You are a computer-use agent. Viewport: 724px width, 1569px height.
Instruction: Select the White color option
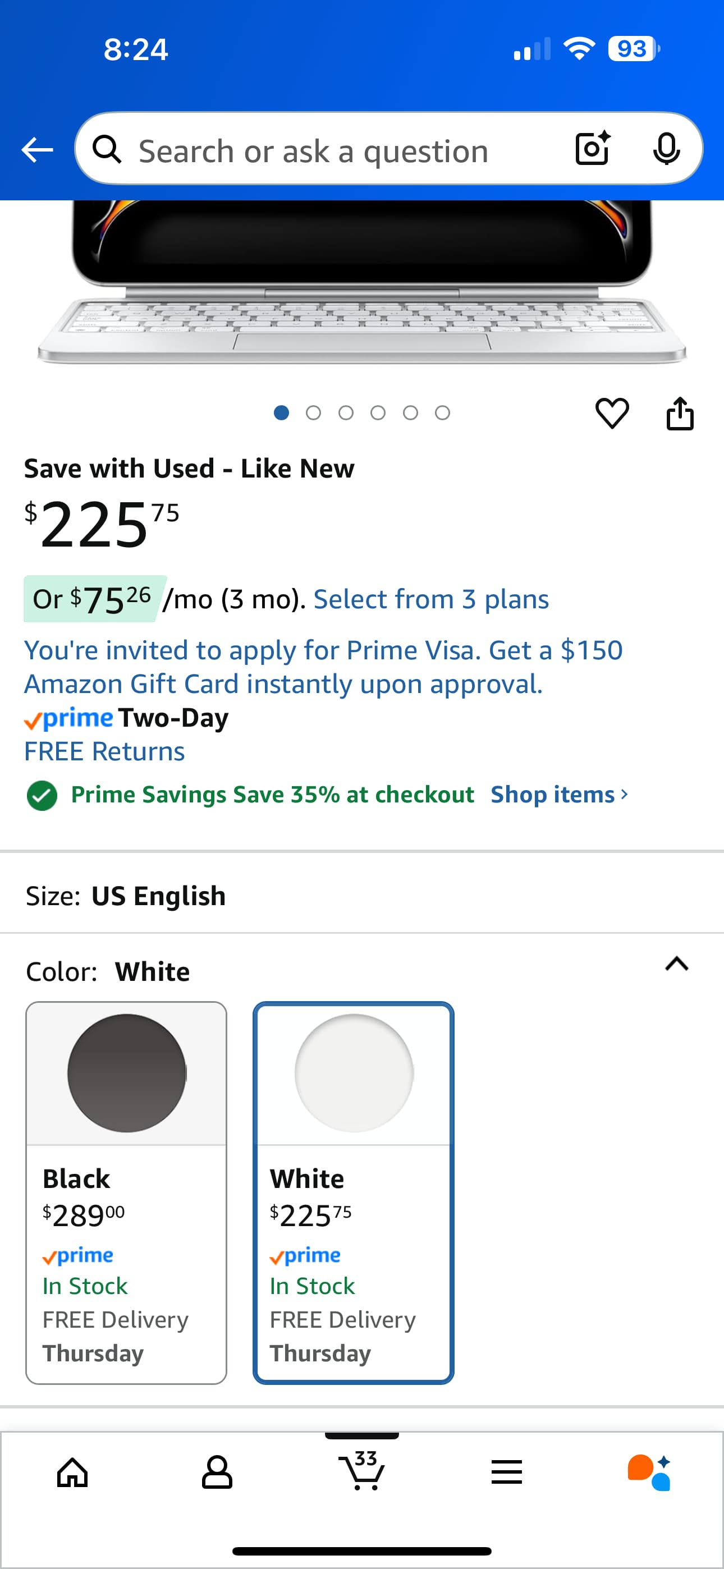354,1192
